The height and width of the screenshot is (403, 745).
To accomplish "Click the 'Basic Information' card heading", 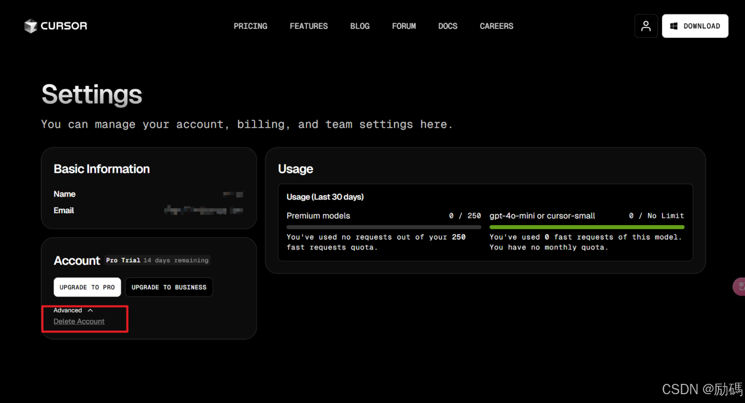I will click(102, 169).
